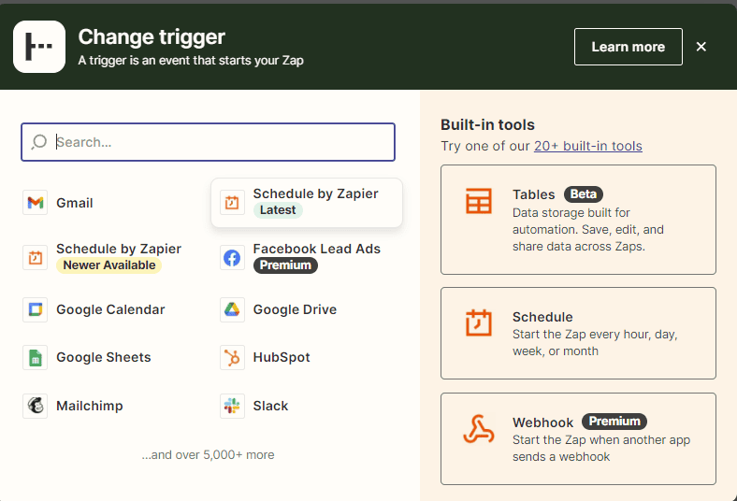Click the trigger logo in header
Image resolution: width=737 pixels, height=501 pixels.
39,47
